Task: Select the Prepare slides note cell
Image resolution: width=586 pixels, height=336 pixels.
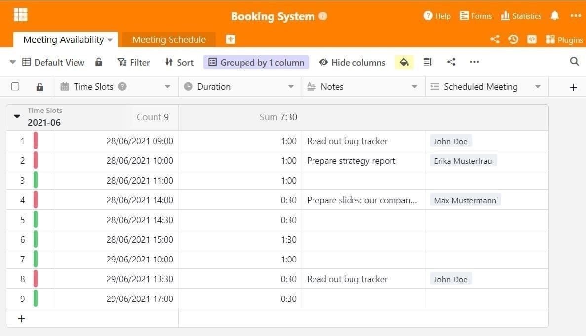Action: click(363, 200)
